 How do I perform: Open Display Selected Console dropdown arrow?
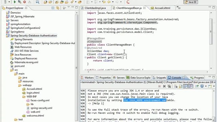[x=206, y=86]
